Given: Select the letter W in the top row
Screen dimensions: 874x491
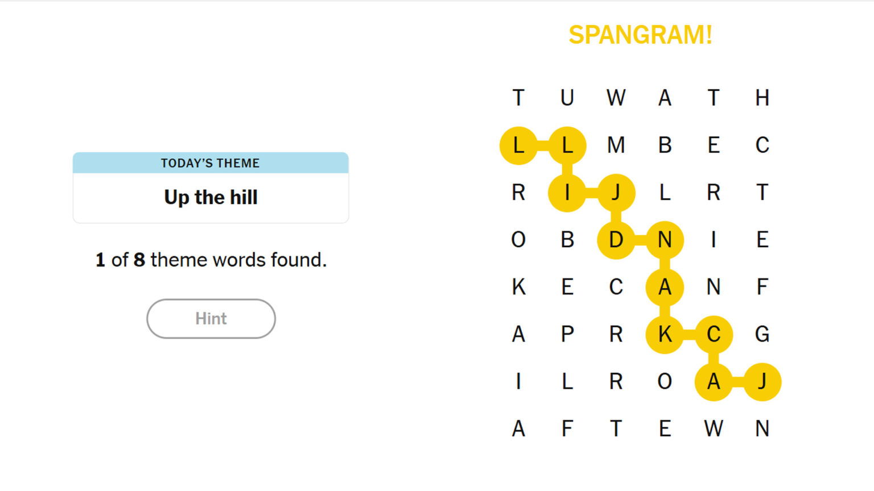Looking at the screenshot, I should (x=616, y=98).
